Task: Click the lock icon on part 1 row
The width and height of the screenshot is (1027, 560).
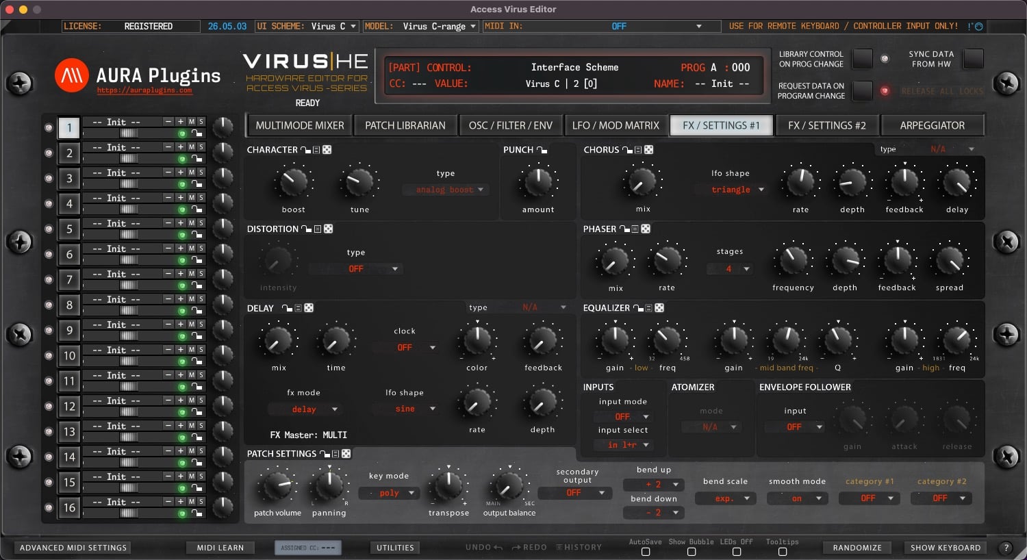Action: point(197,133)
